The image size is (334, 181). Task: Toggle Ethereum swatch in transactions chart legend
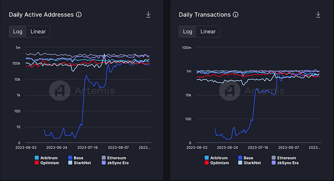[x=274, y=158]
